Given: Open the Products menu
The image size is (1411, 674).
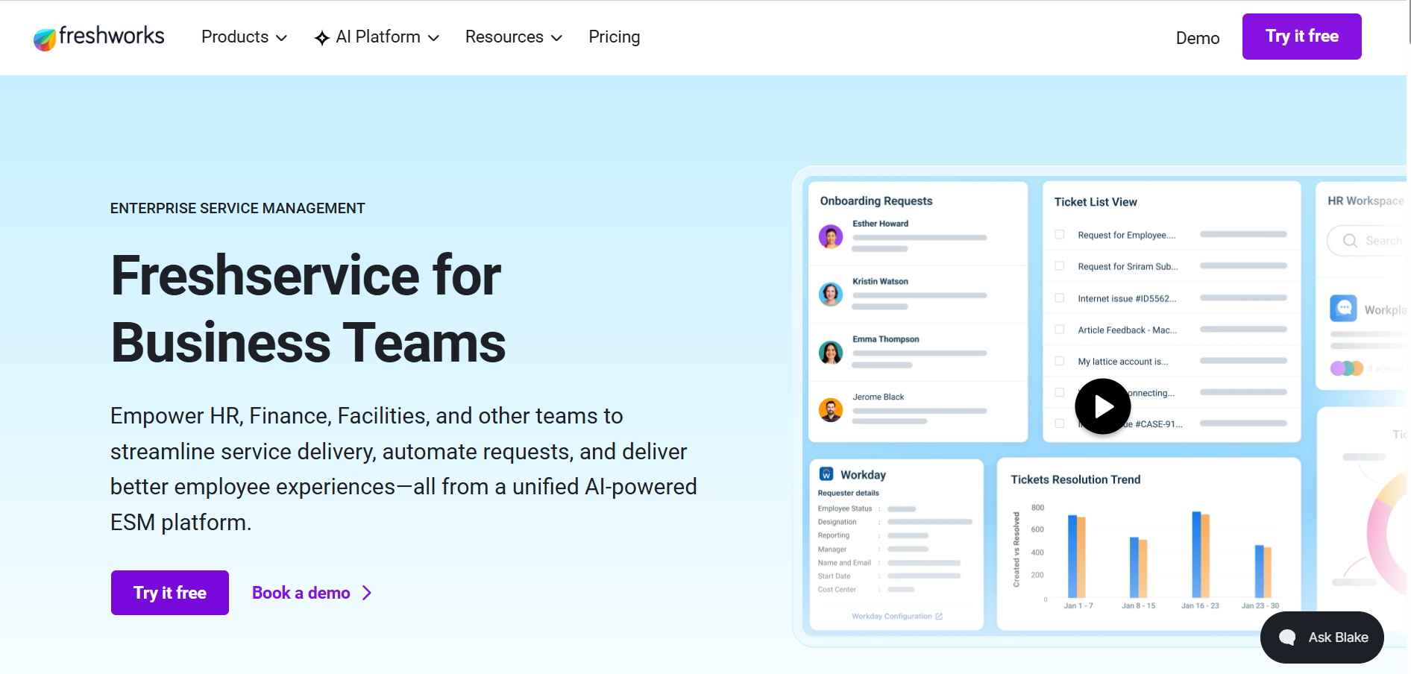Looking at the screenshot, I should click(x=244, y=37).
